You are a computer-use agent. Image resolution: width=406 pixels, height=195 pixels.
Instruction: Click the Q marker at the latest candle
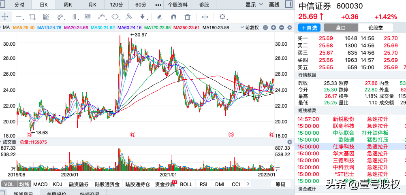point(271,134)
